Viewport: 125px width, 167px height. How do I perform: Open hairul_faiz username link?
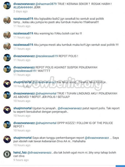[x=20, y=152]
